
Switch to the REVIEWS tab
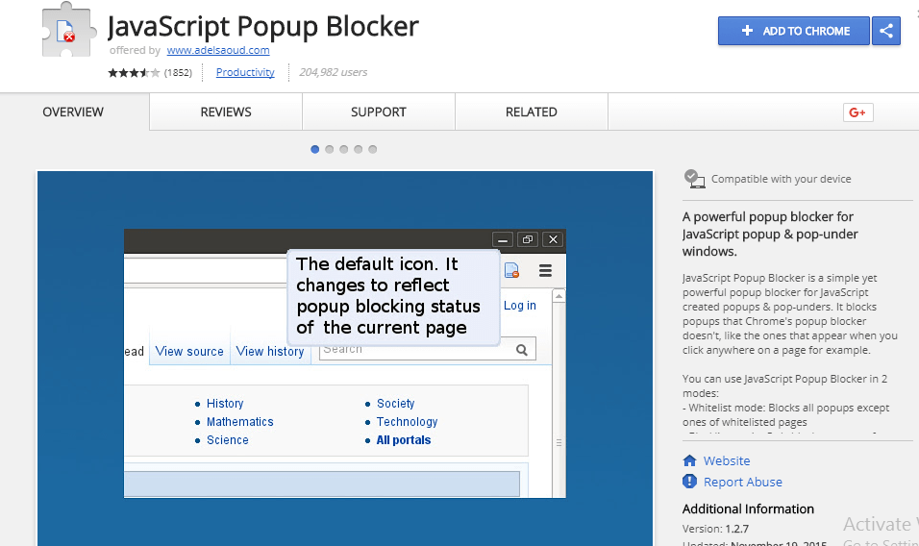(226, 112)
